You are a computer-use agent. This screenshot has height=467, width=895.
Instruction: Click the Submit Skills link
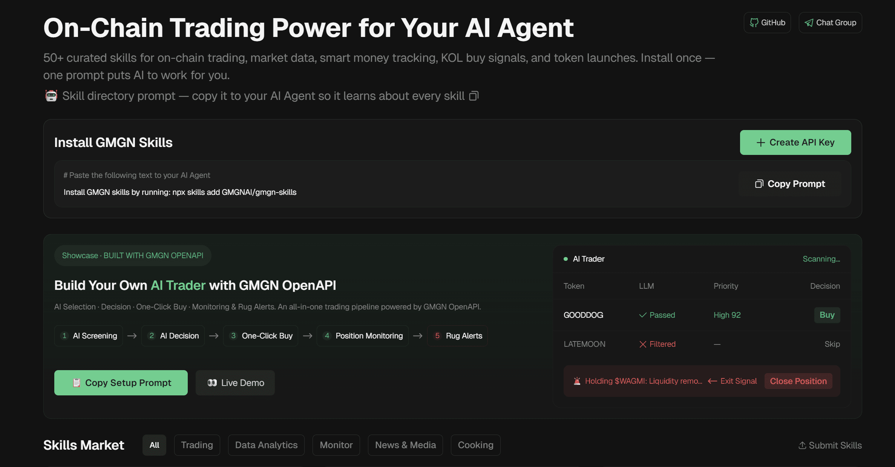point(830,446)
